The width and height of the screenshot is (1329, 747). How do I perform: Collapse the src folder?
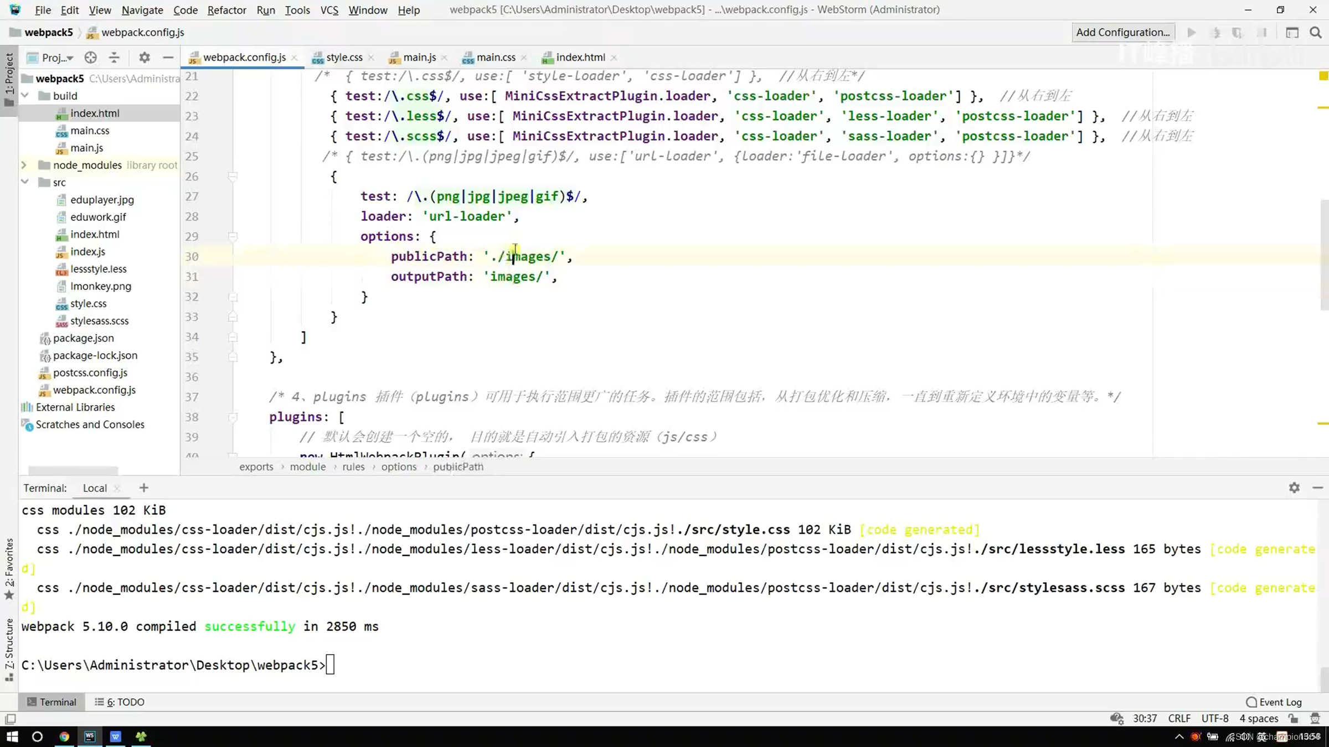[25, 182]
